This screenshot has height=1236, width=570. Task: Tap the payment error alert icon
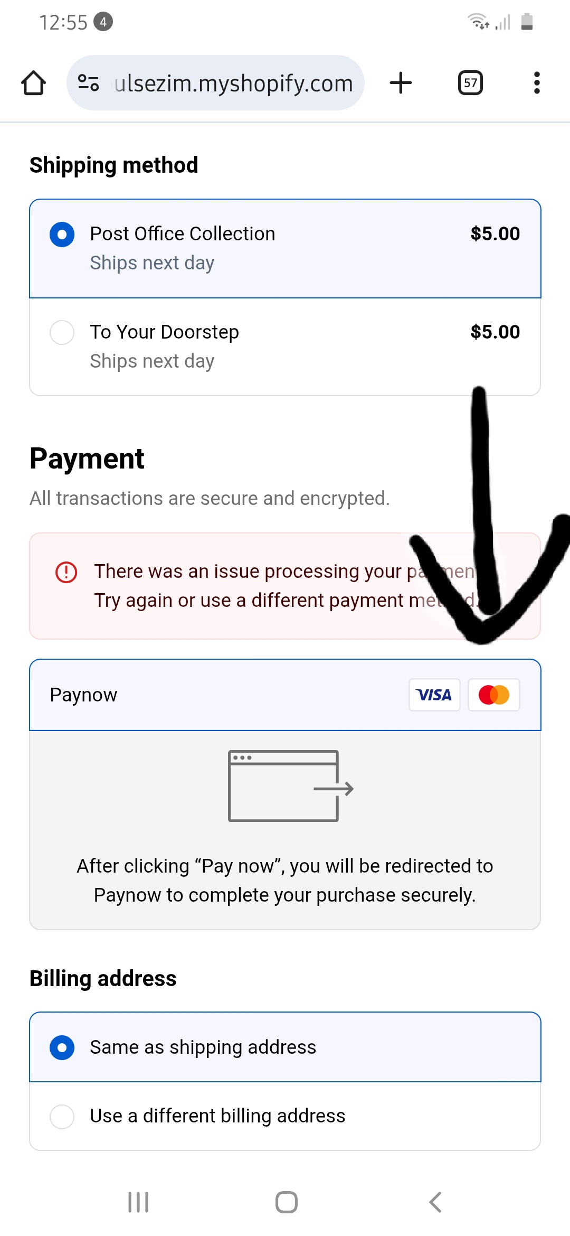(66, 572)
